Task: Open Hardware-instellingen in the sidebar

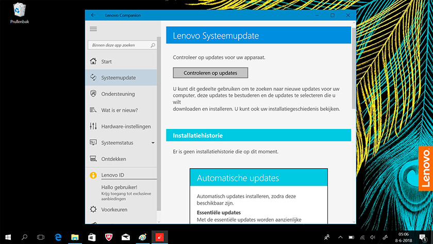Action: pos(121,126)
